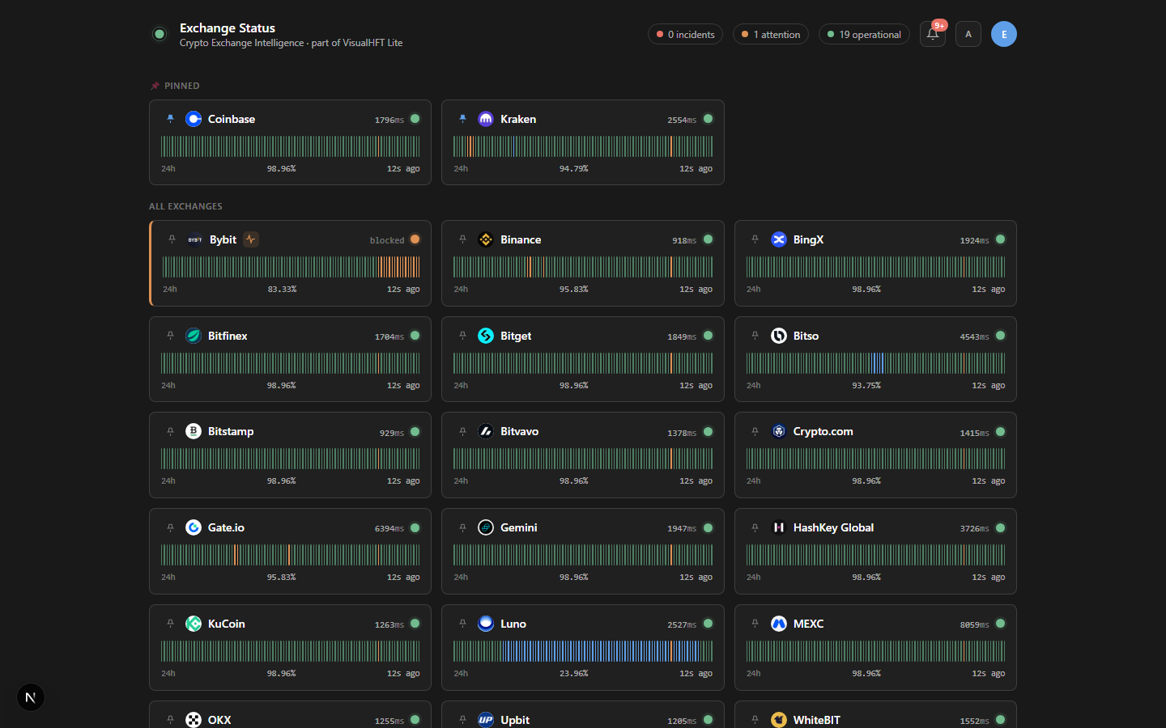The height and width of the screenshot is (728, 1166).
Task: Click the Kraken 24h uptime bar
Action: [583, 146]
